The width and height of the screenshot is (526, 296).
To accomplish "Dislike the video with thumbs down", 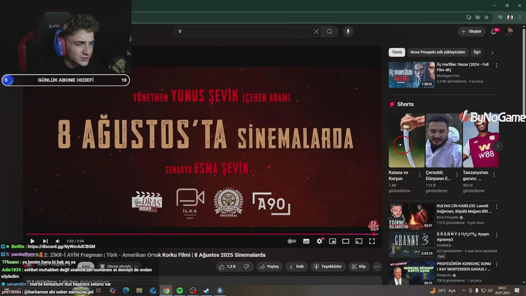I will [x=247, y=266].
